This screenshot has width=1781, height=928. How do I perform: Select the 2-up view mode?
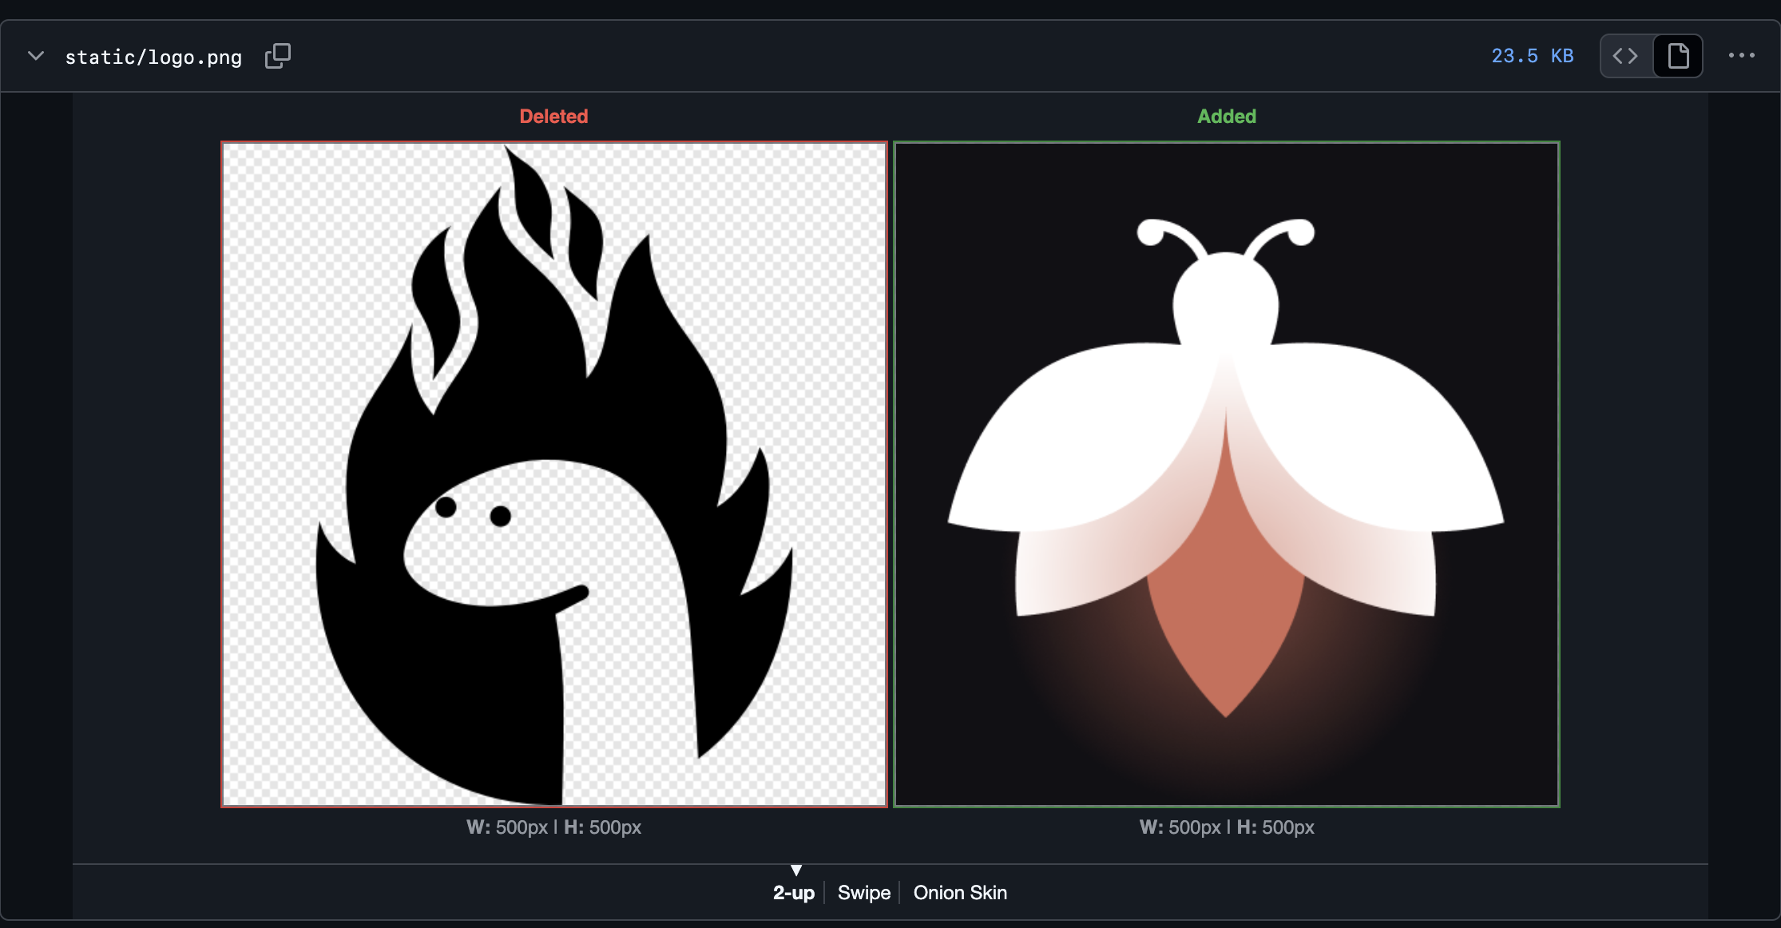(x=793, y=893)
